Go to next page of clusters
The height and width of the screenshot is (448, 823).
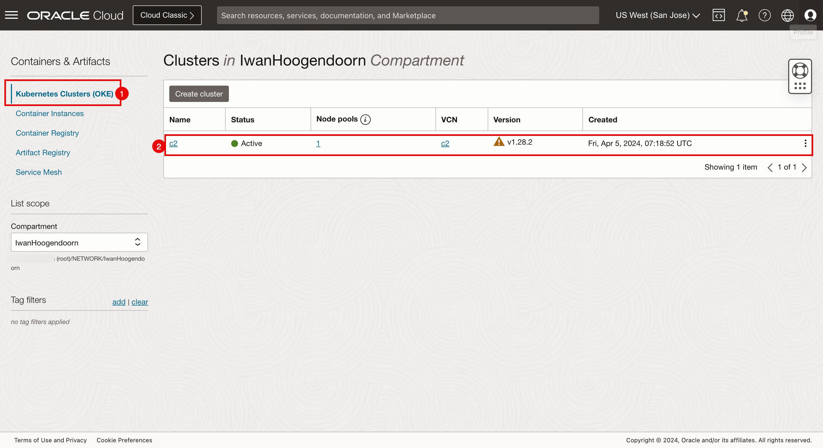804,167
